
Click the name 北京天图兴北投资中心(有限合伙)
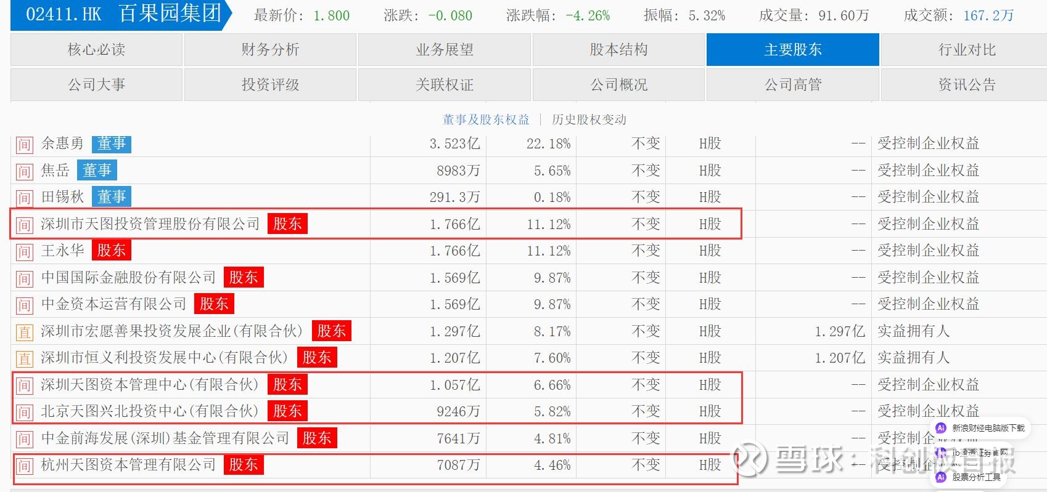click(x=150, y=411)
